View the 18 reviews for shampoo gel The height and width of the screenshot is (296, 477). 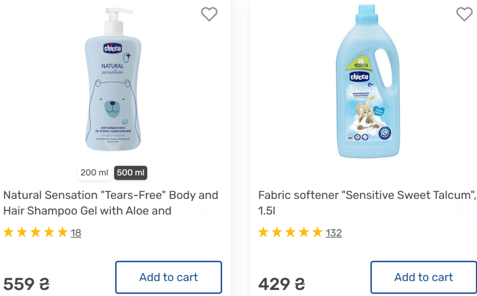[76, 233]
